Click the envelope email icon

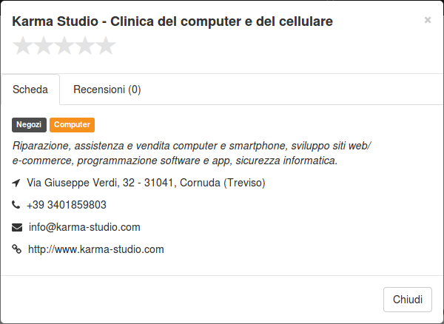pyautogui.click(x=17, y=227)
